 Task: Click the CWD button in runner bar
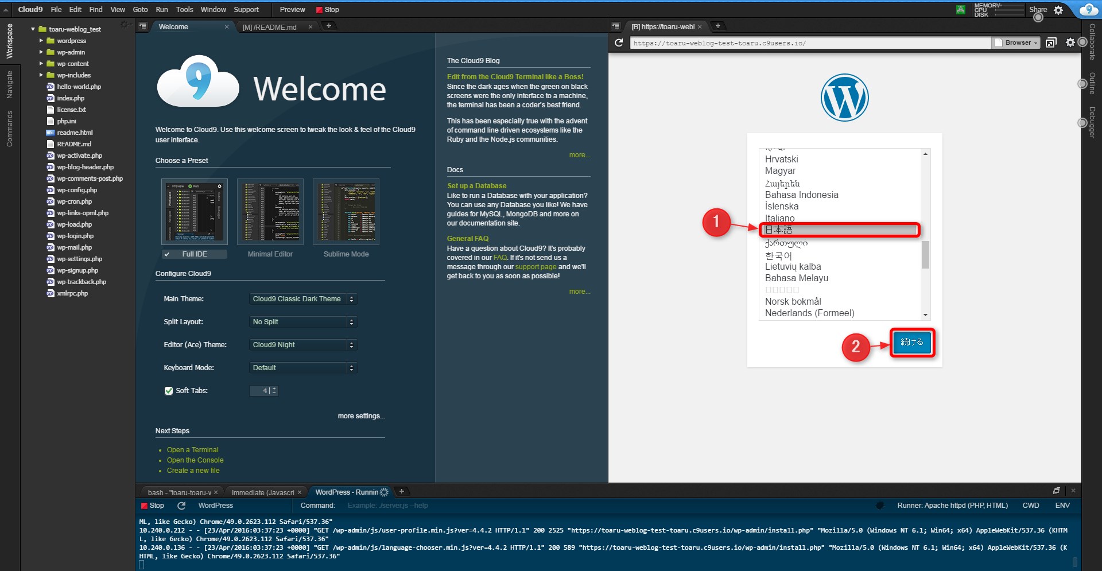(x=1031, y=506)
